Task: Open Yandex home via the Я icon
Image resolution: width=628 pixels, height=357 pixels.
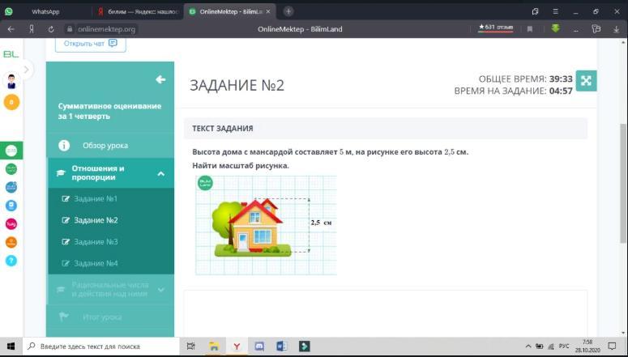Action: [32, 29]
